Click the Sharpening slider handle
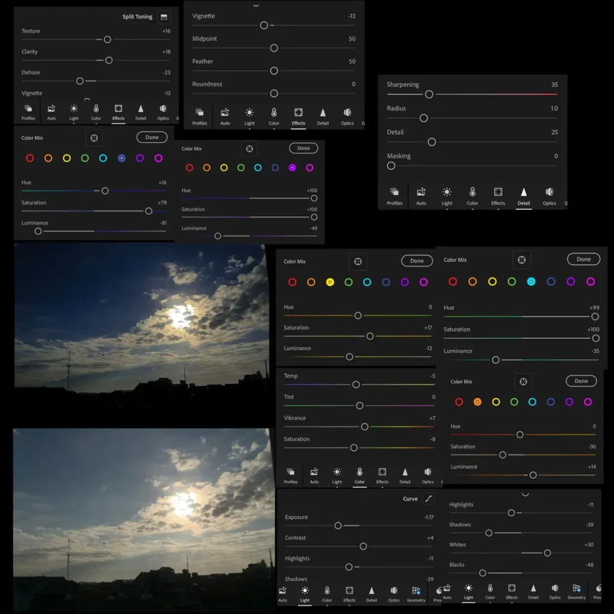The height and width of the screenshot is (614, 614). tap(429, 94)
